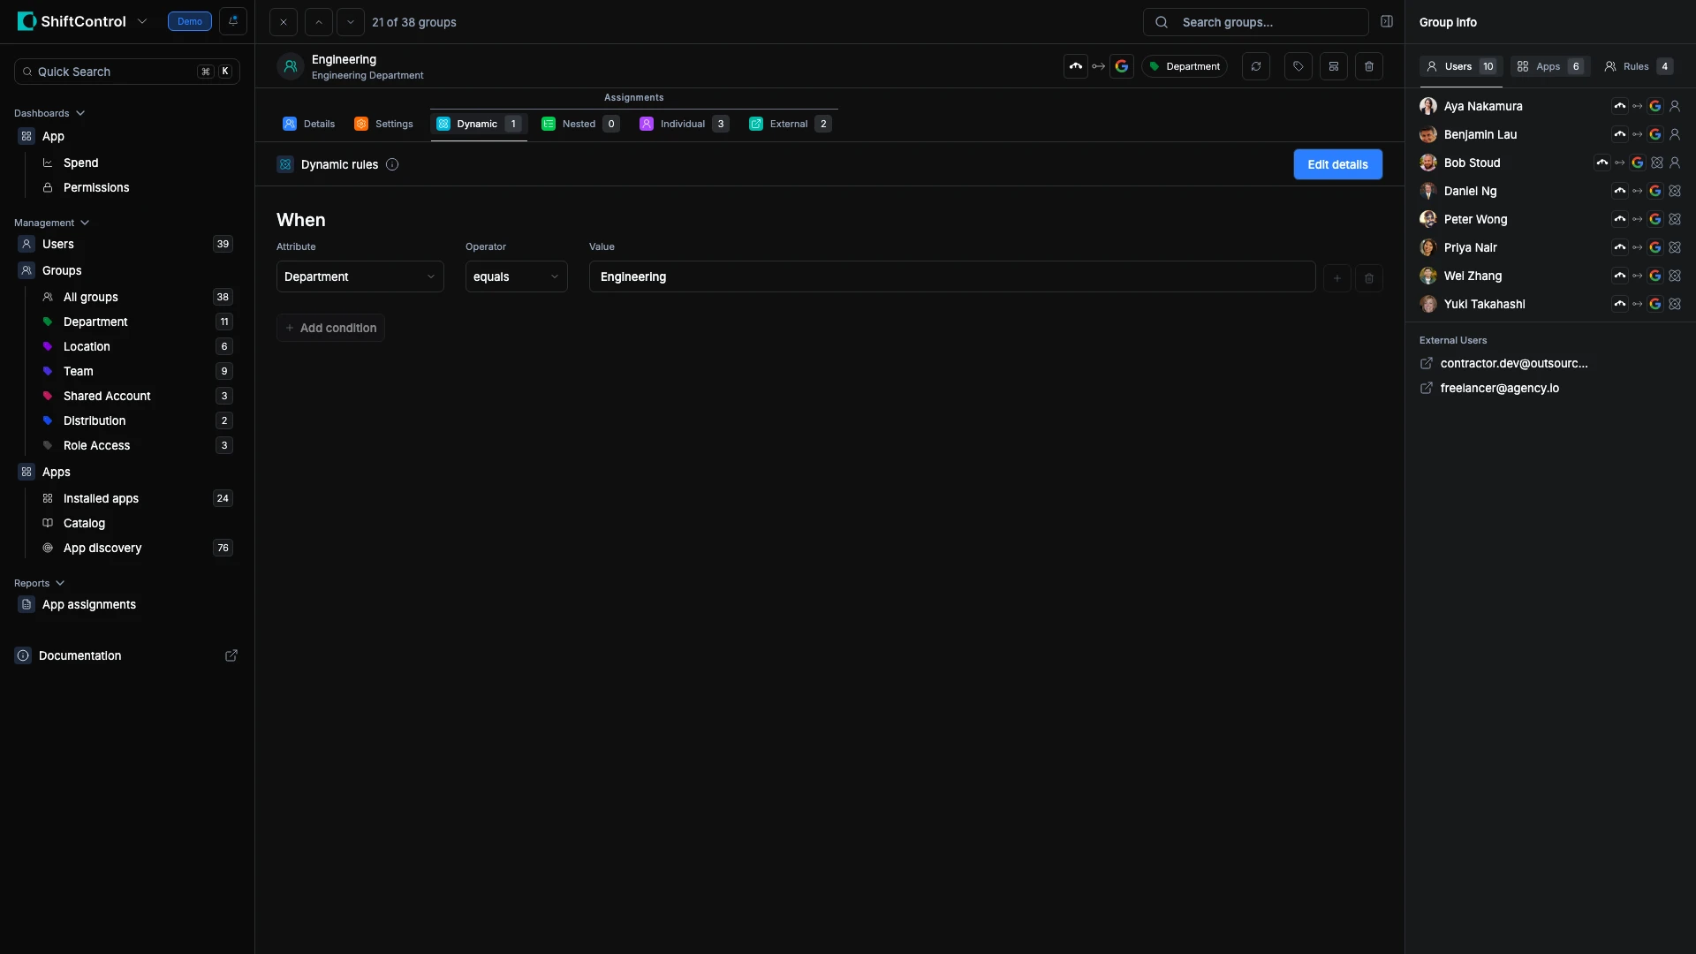This screenshot has width=1696, height=954.
Task: Open Documentation external link icon
Action: tap(231, 655)
